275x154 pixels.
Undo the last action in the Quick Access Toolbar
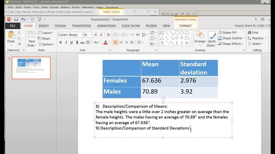tap(23, 19)
